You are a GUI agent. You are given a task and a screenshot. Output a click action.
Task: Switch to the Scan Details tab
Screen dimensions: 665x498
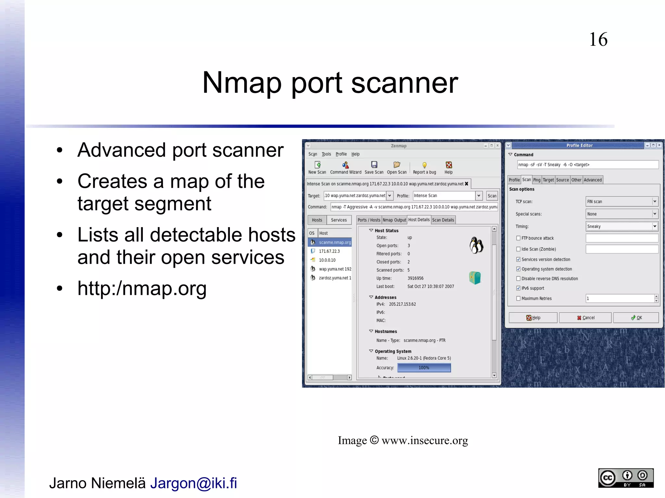(x=443, y=220)
